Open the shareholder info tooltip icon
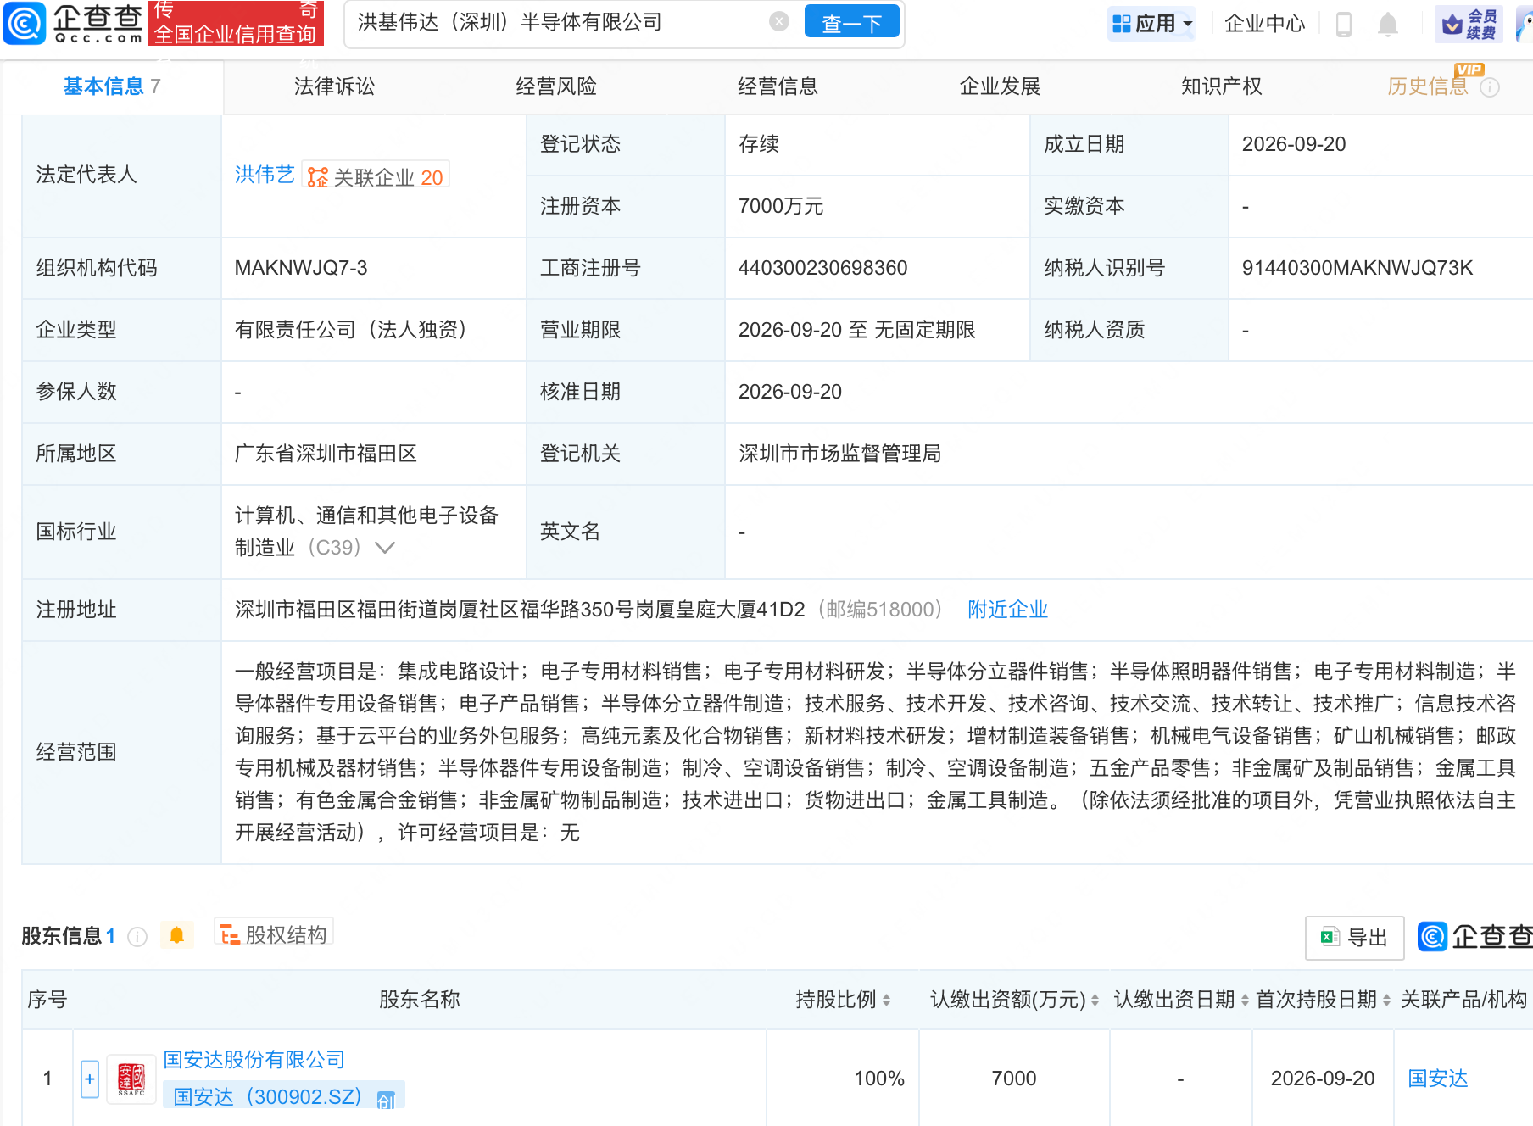Viewport: 1533px width, 1126px height. 137,936
